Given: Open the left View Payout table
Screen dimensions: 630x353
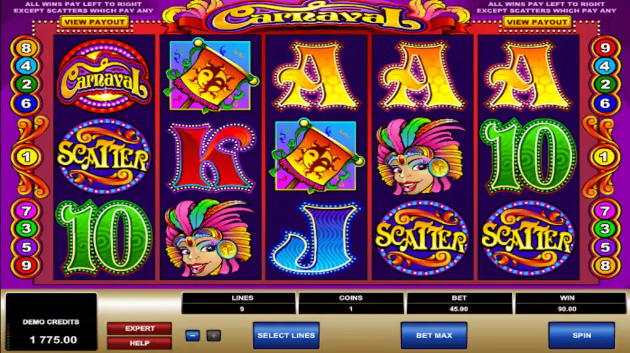Looking at the screenshot, I should click(94, 22).
